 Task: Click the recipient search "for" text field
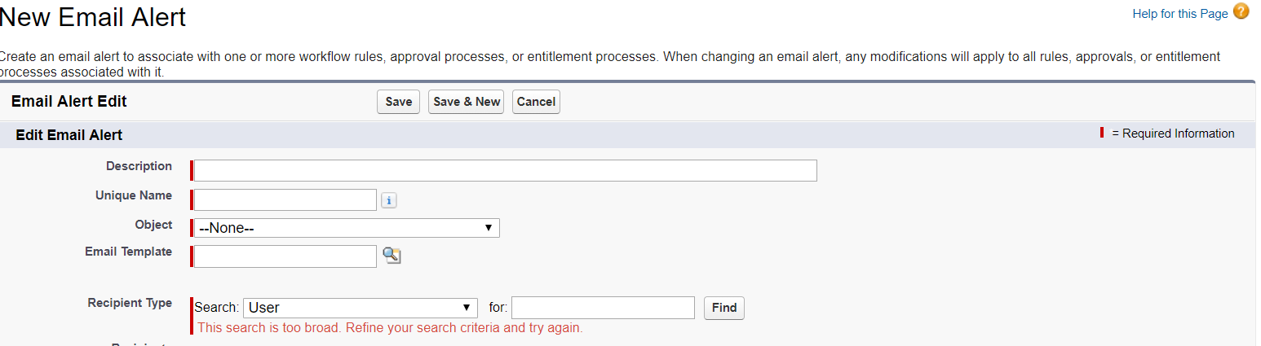click(x=603, y=308)
